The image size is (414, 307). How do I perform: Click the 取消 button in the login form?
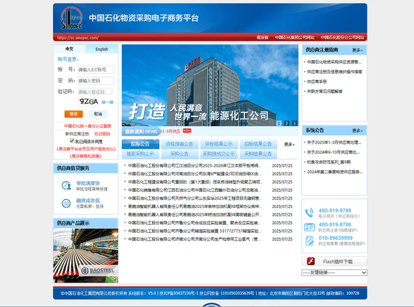point(99,114)
